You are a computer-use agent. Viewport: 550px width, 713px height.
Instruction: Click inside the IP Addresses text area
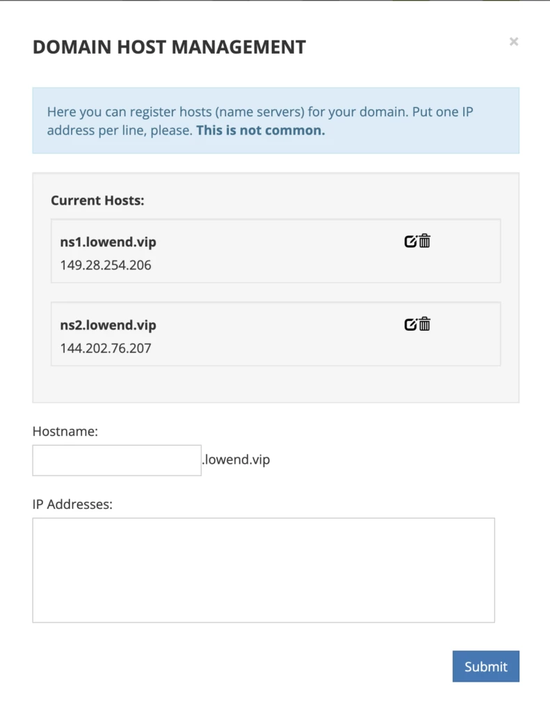click(264, 570)
